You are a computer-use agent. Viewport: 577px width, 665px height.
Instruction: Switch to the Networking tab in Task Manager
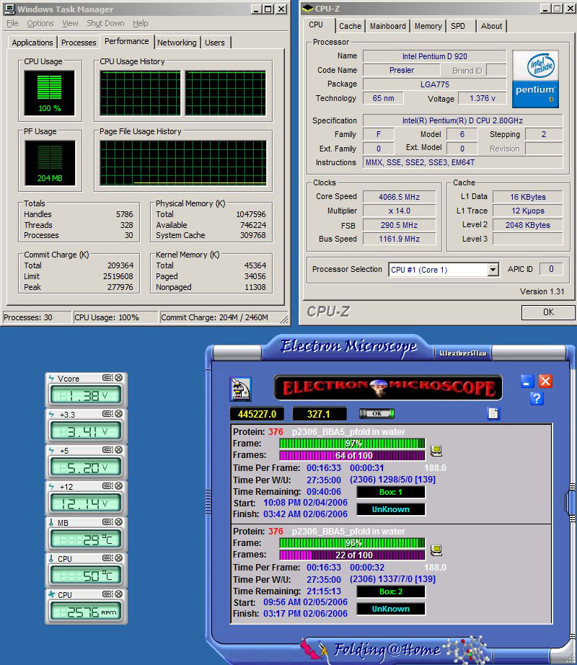click(x=177, y=43)
